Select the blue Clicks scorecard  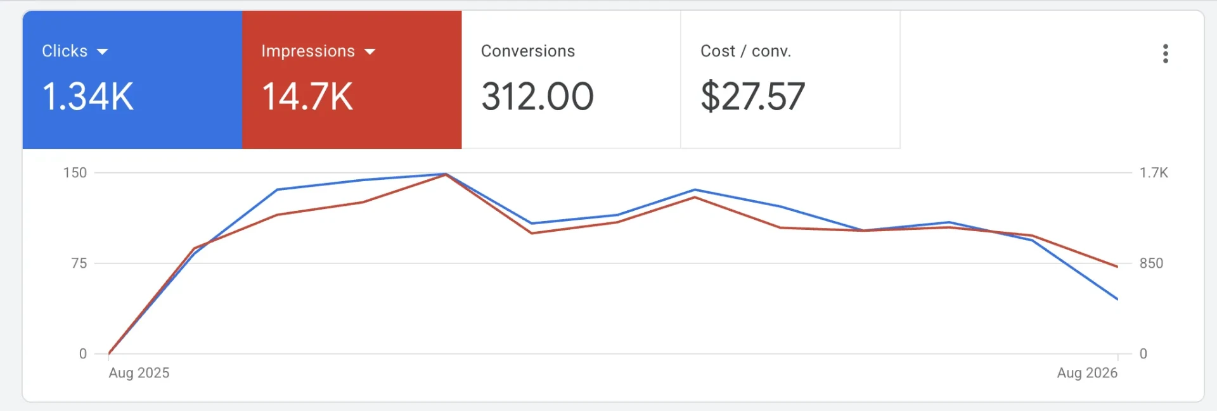pyautogui.click(x=132, y=80)
